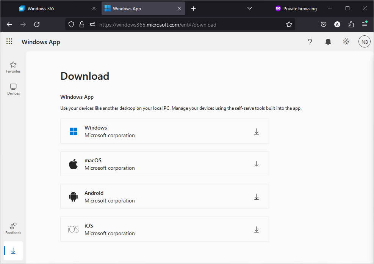Open the app launcher grid
374x264 pixels.
tap(9, 41)
